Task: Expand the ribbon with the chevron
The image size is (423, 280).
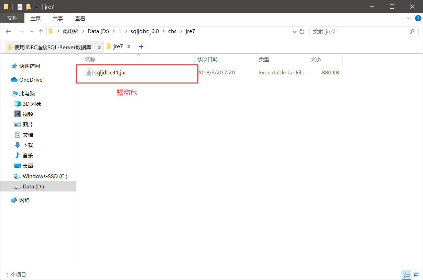Action: point(409,18)
